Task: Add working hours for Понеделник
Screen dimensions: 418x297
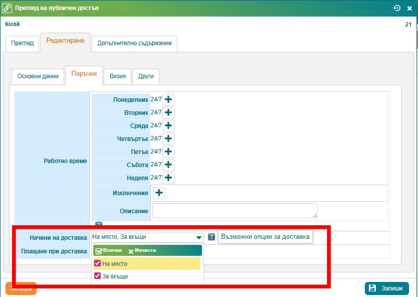Action: pyautogui.click(x=168, y=99)
